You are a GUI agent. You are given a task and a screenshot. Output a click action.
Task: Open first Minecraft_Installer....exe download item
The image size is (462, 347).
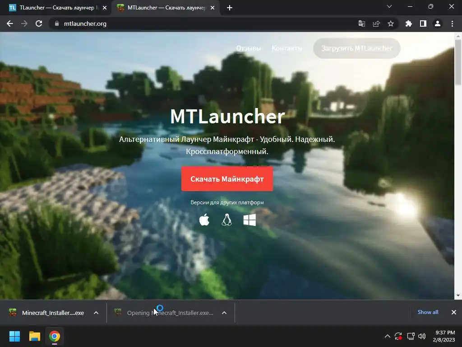tap(46, 313)
